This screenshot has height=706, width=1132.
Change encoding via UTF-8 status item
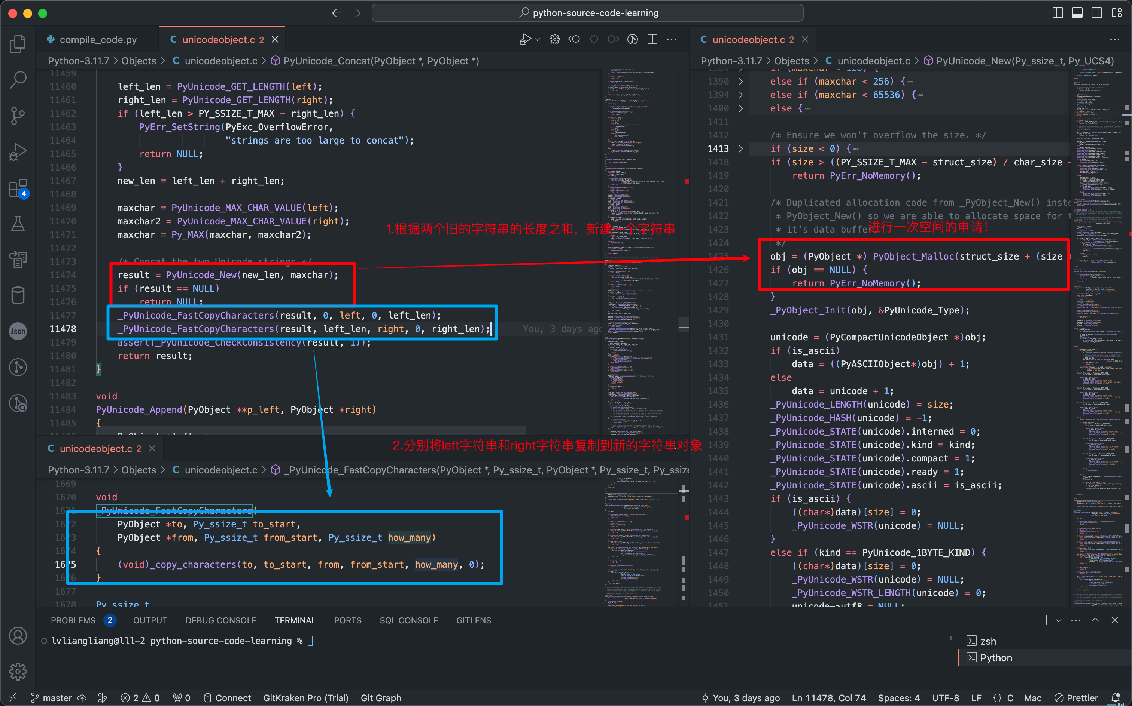click(946, 698)
